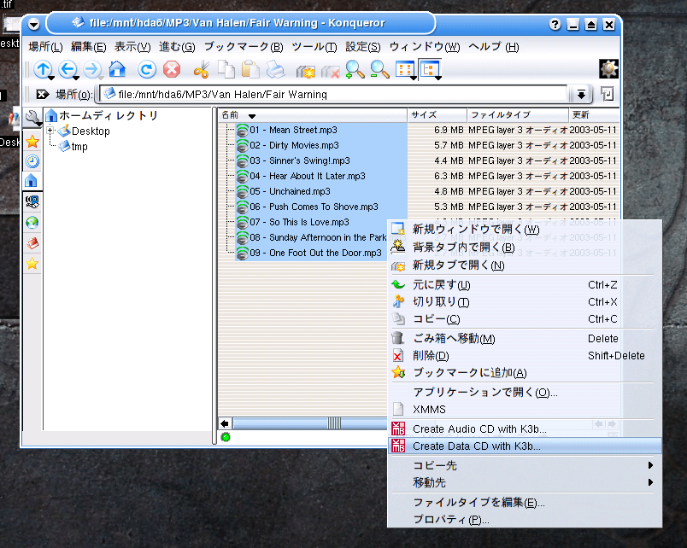
Task: Open the Back button history dropdown
Action: [76, 79]
